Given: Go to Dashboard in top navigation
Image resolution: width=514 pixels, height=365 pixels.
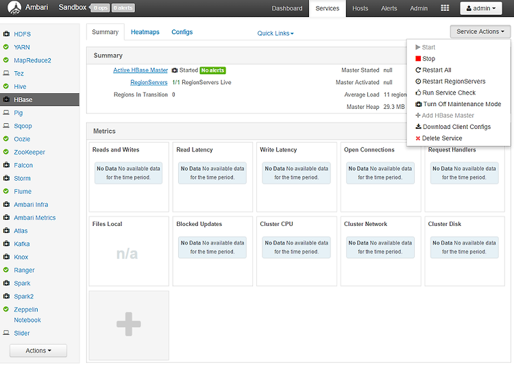Looking at the screenshot, I should 287,8.
